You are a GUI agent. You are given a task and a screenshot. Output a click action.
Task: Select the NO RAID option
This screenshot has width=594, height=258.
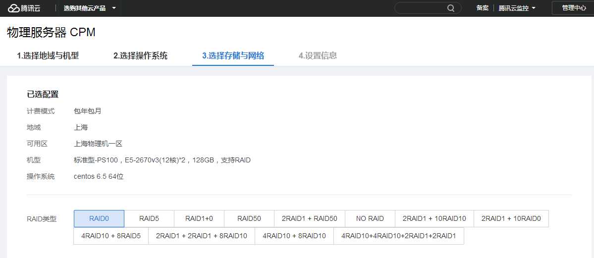click(x=370, y=218)
